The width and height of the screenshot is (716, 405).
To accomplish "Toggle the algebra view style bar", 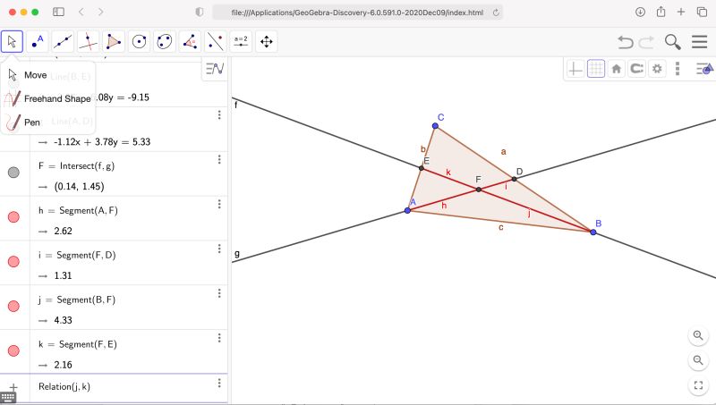I will click(x=215, y=69).
